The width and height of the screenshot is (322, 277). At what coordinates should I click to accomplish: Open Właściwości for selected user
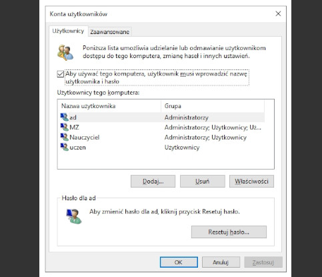point(251,182)
